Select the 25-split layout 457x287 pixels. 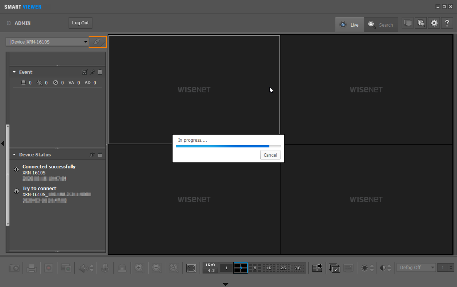[x=283, y=268]
